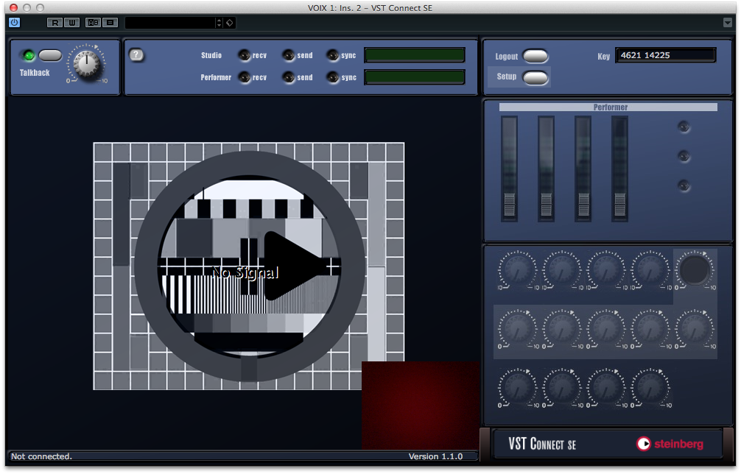Click second knob in top knob row
This screenshot has height=474, width=741.
click(562, 269)
